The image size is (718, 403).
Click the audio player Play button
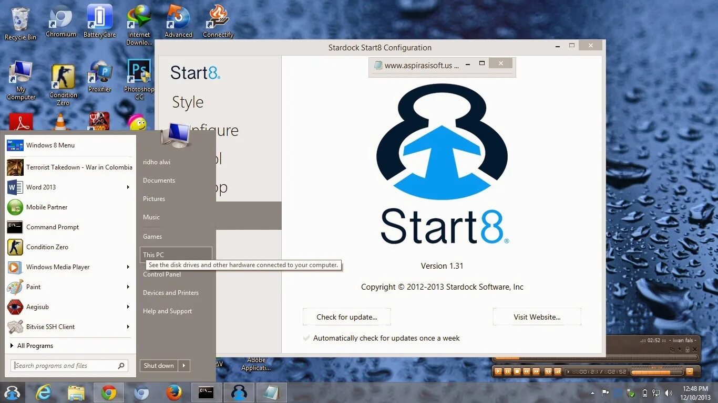pos(498,372)
